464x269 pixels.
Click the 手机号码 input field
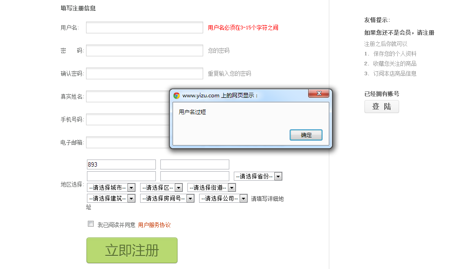(127, 119)
